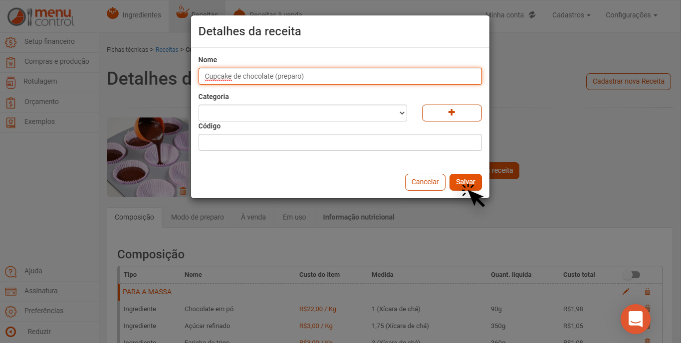Delete the PARA A MASSA group

(648, 292)
